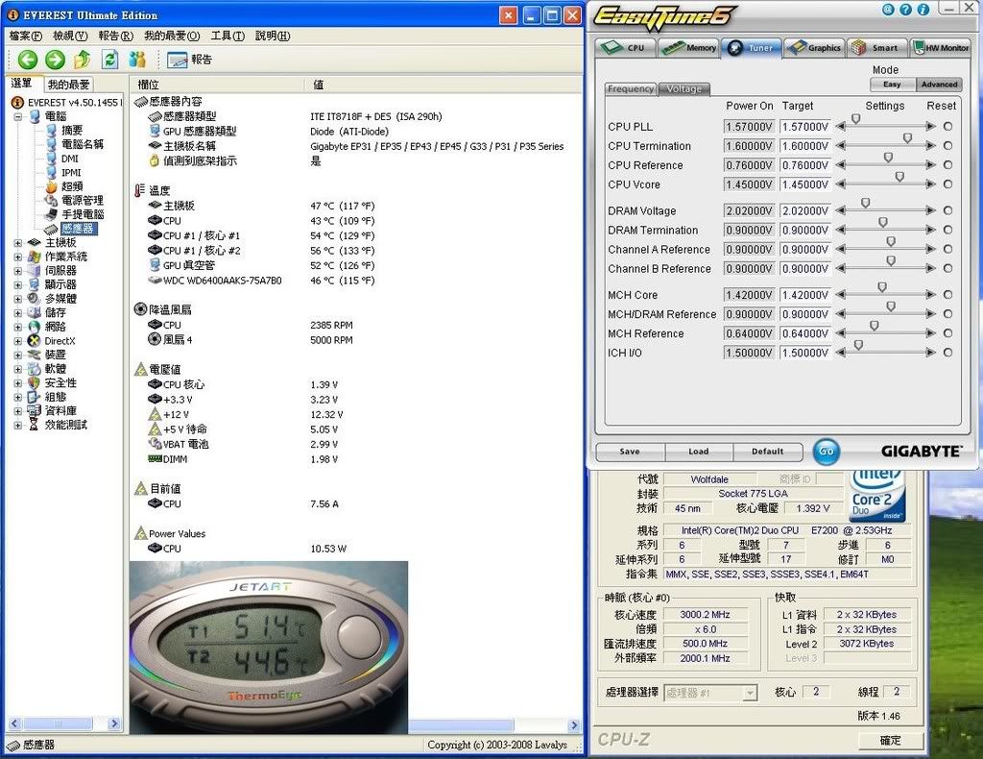Click the 組態 icon in tree

(34, 397)
